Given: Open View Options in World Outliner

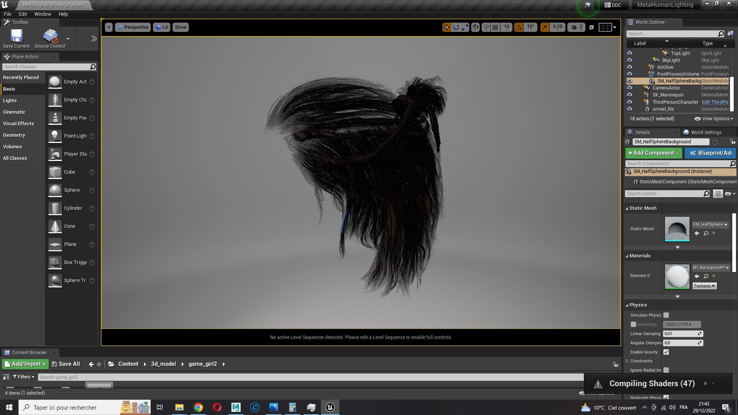Looking at the screenshot, I should pos(714,119).
